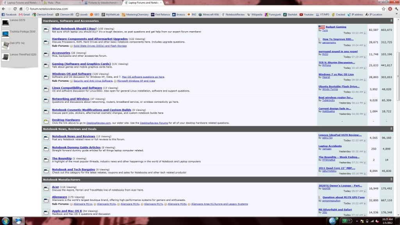This screenshot has width=400, height=225.
Task: Click the forum icon beside Notebook News and Reviews
Action: [46, 138]
